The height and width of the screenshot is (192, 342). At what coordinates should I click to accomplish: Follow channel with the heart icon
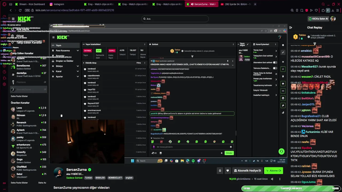228,171
